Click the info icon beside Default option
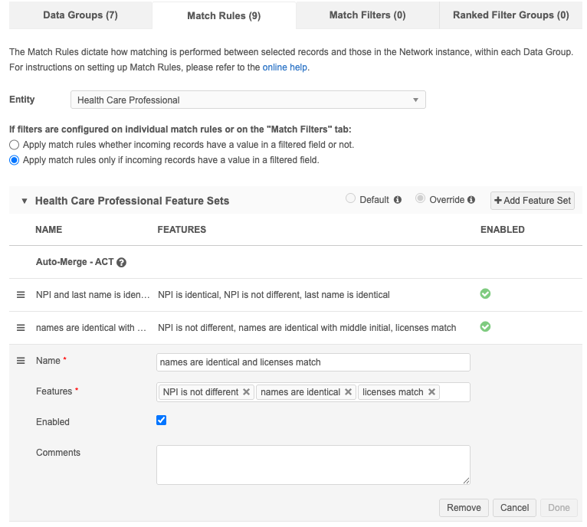This screenshot has height=527, width=587. pos(398,200)
